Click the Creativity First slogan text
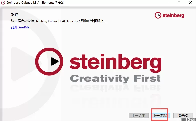Screen dimensions: 196x121 115,78
